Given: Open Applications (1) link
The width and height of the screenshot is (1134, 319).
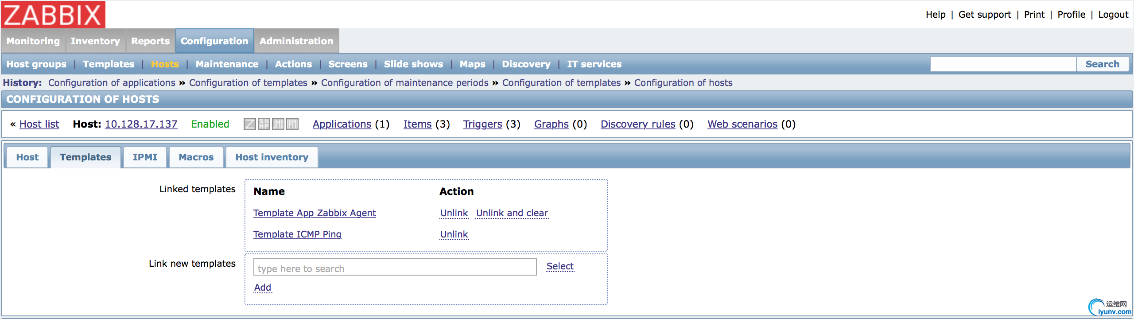Looking at the screenshot, I should (342, 124).
